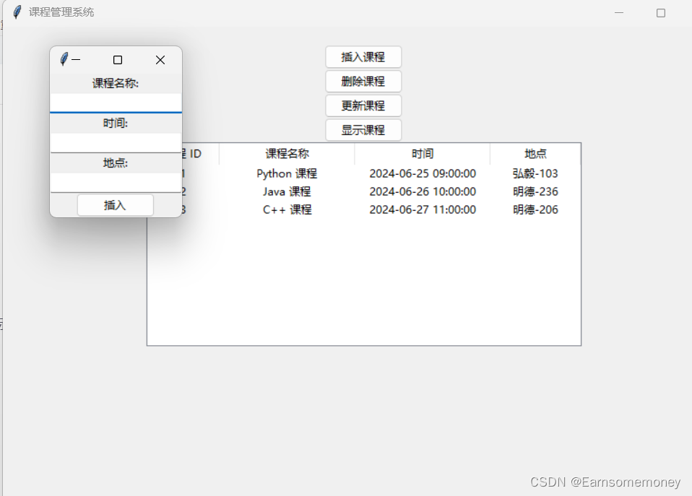Click the CSDN @Earnsomemoney watermark text

pyautogui.click(x=605, y=482)
